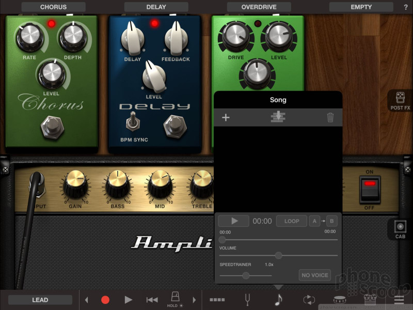The height and width of the screenshot is (310, 413).
Task: Play the song in Song panel
Action: coord(234,221)
